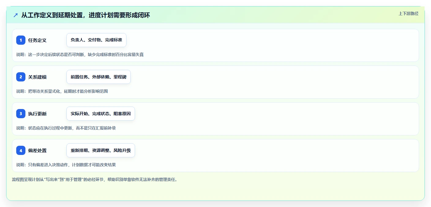Click the arrow icon beside the title
This screenshot has width=431, height=207.
16,15
